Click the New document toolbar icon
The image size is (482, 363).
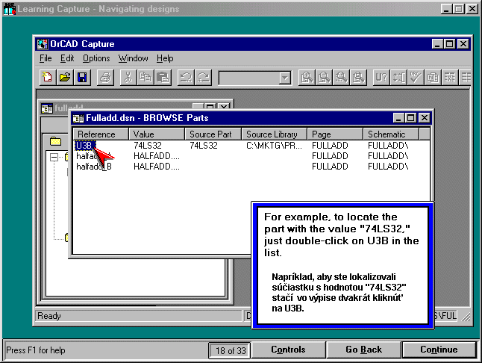tap(48, 77)
